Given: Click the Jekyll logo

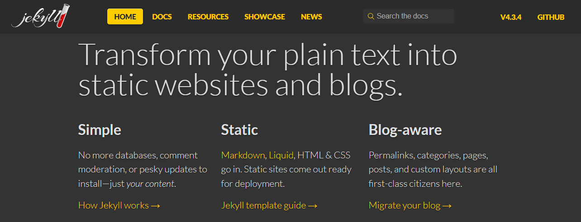Looking at the screenshot, I should click(41, 16).
